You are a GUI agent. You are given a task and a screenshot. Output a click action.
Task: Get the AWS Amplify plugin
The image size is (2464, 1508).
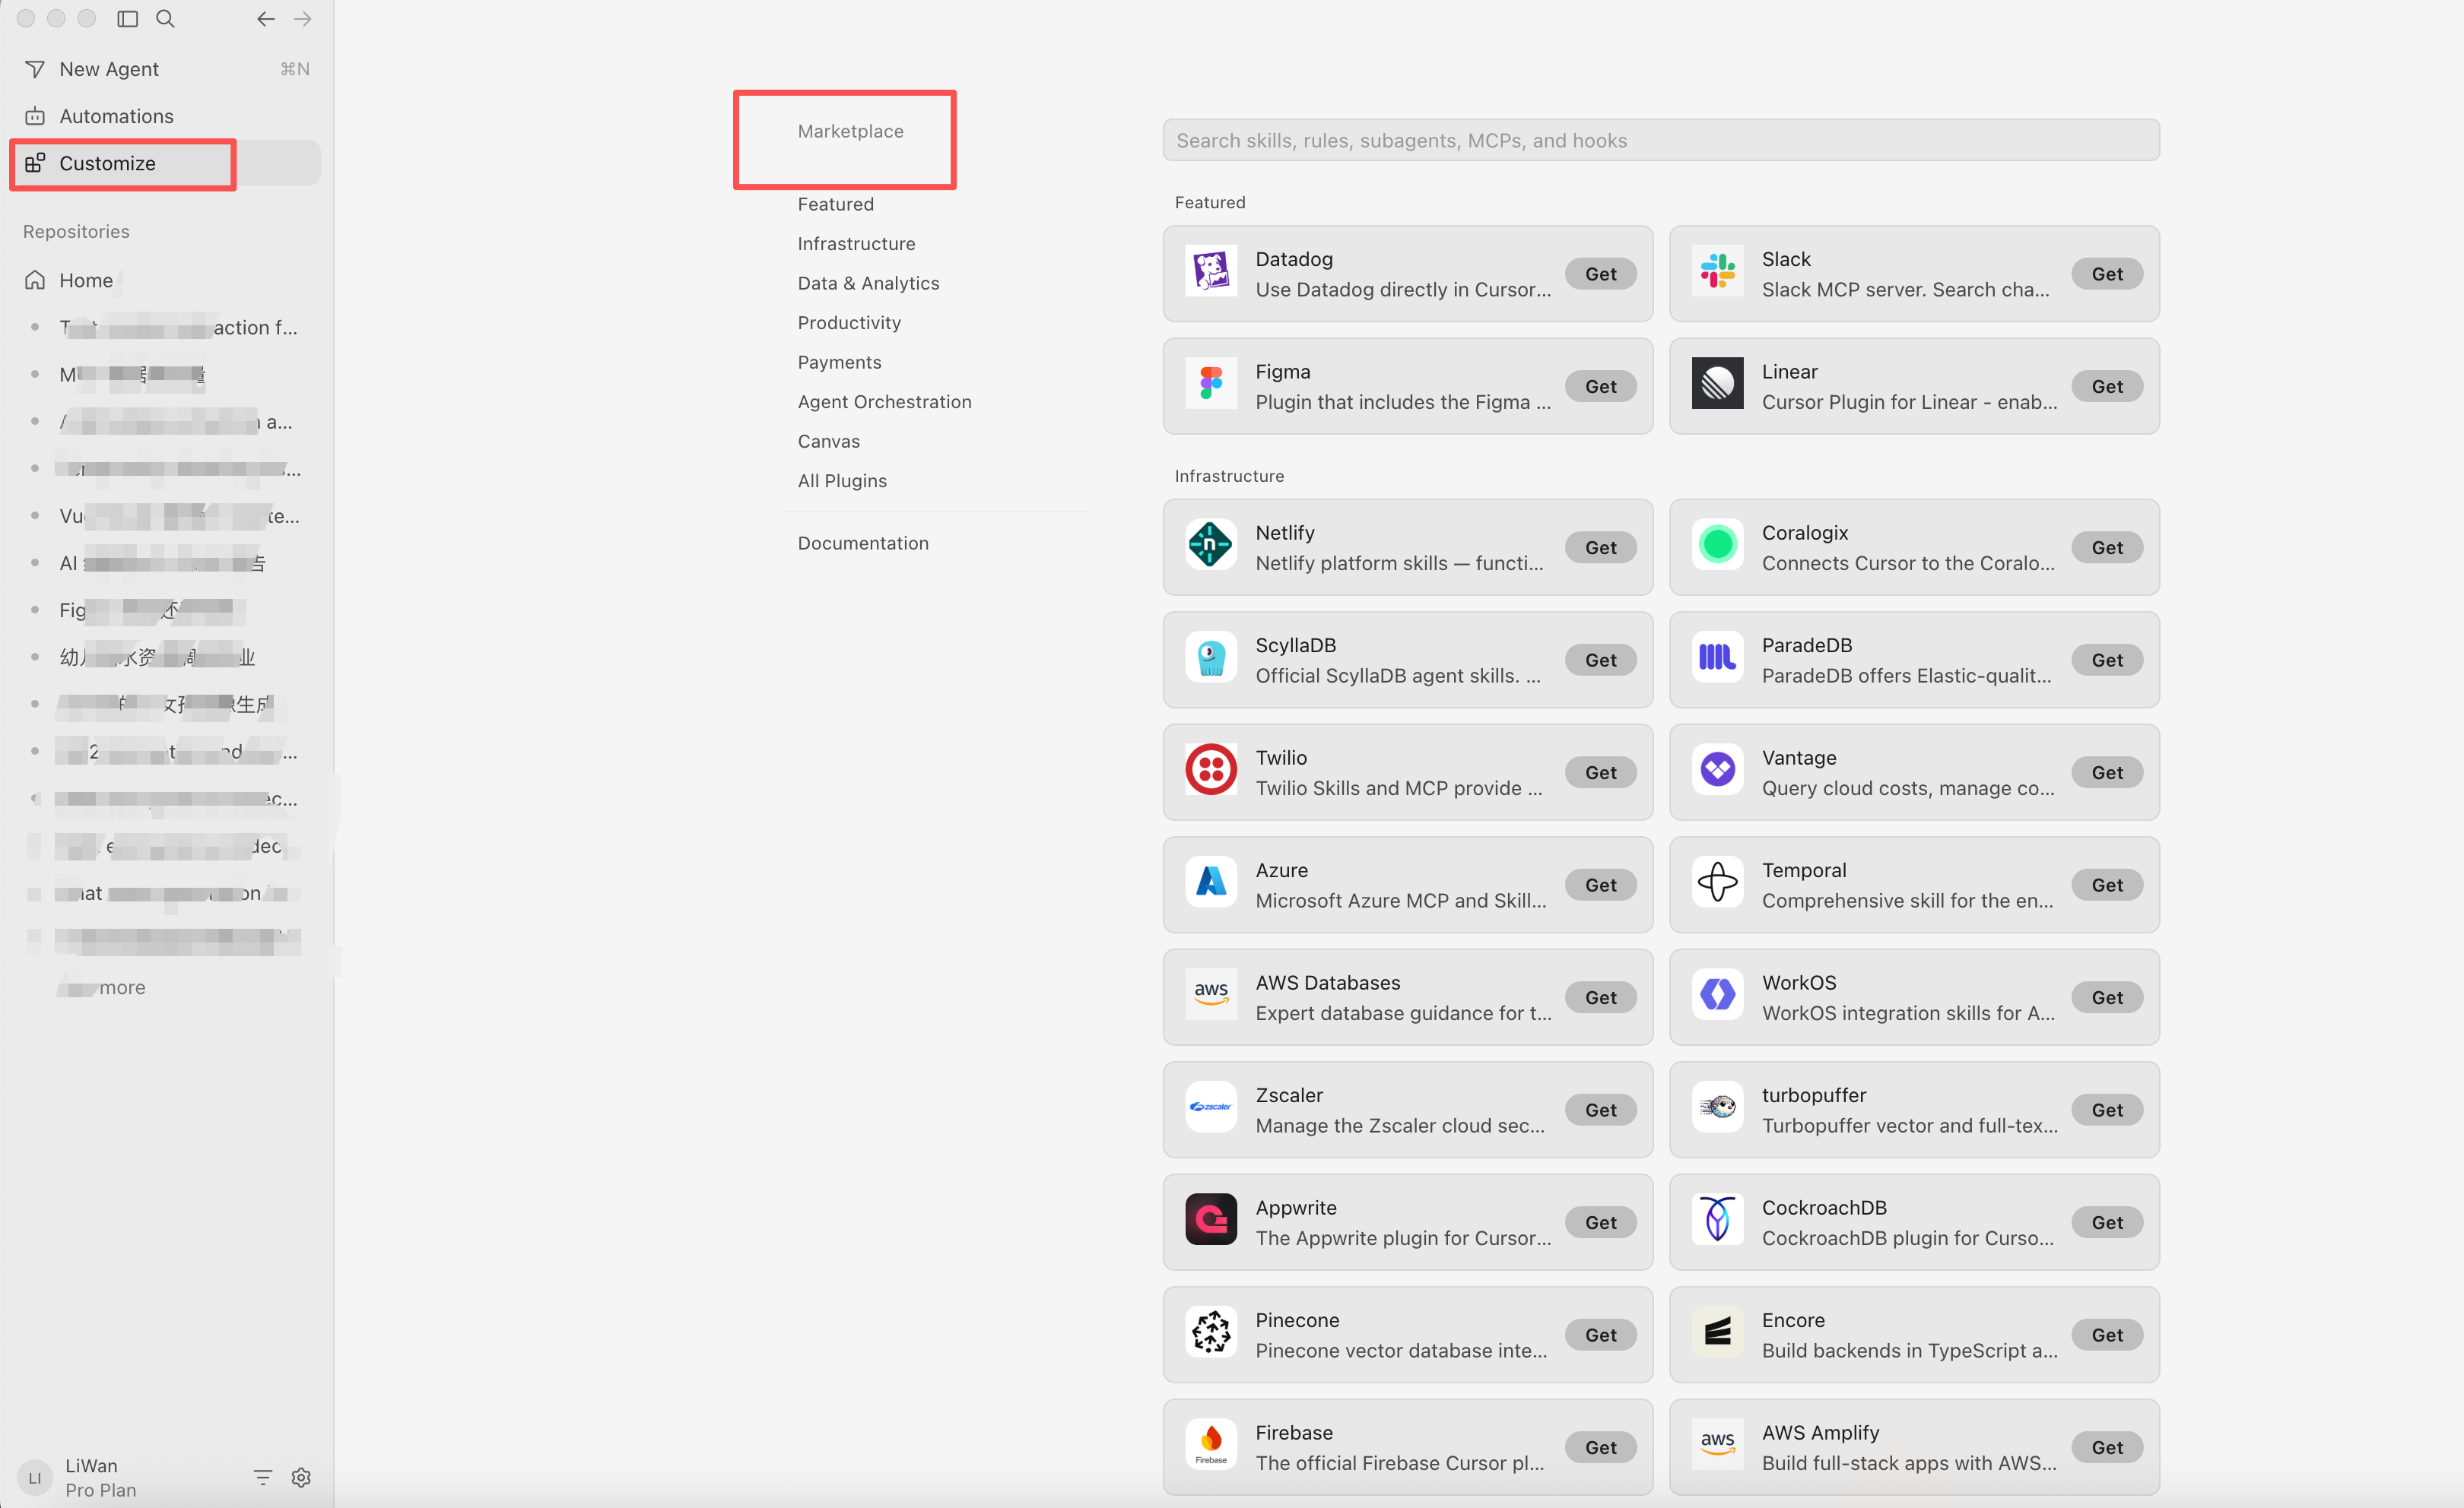[x=2106, y=1447]
